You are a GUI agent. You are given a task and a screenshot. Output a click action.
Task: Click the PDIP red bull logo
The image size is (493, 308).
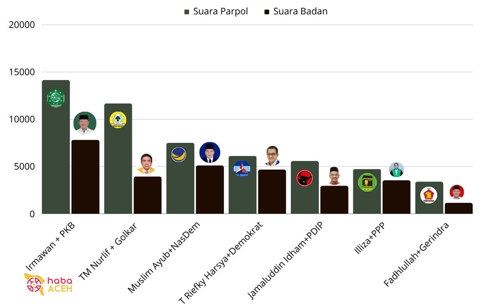point(304,178)
